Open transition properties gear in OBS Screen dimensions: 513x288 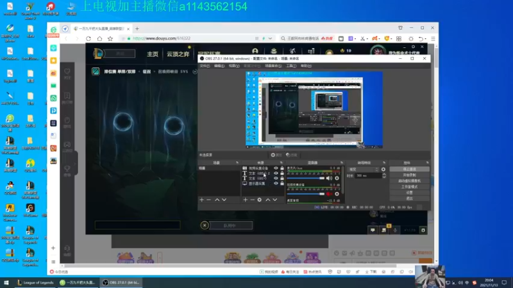(383, 170)
